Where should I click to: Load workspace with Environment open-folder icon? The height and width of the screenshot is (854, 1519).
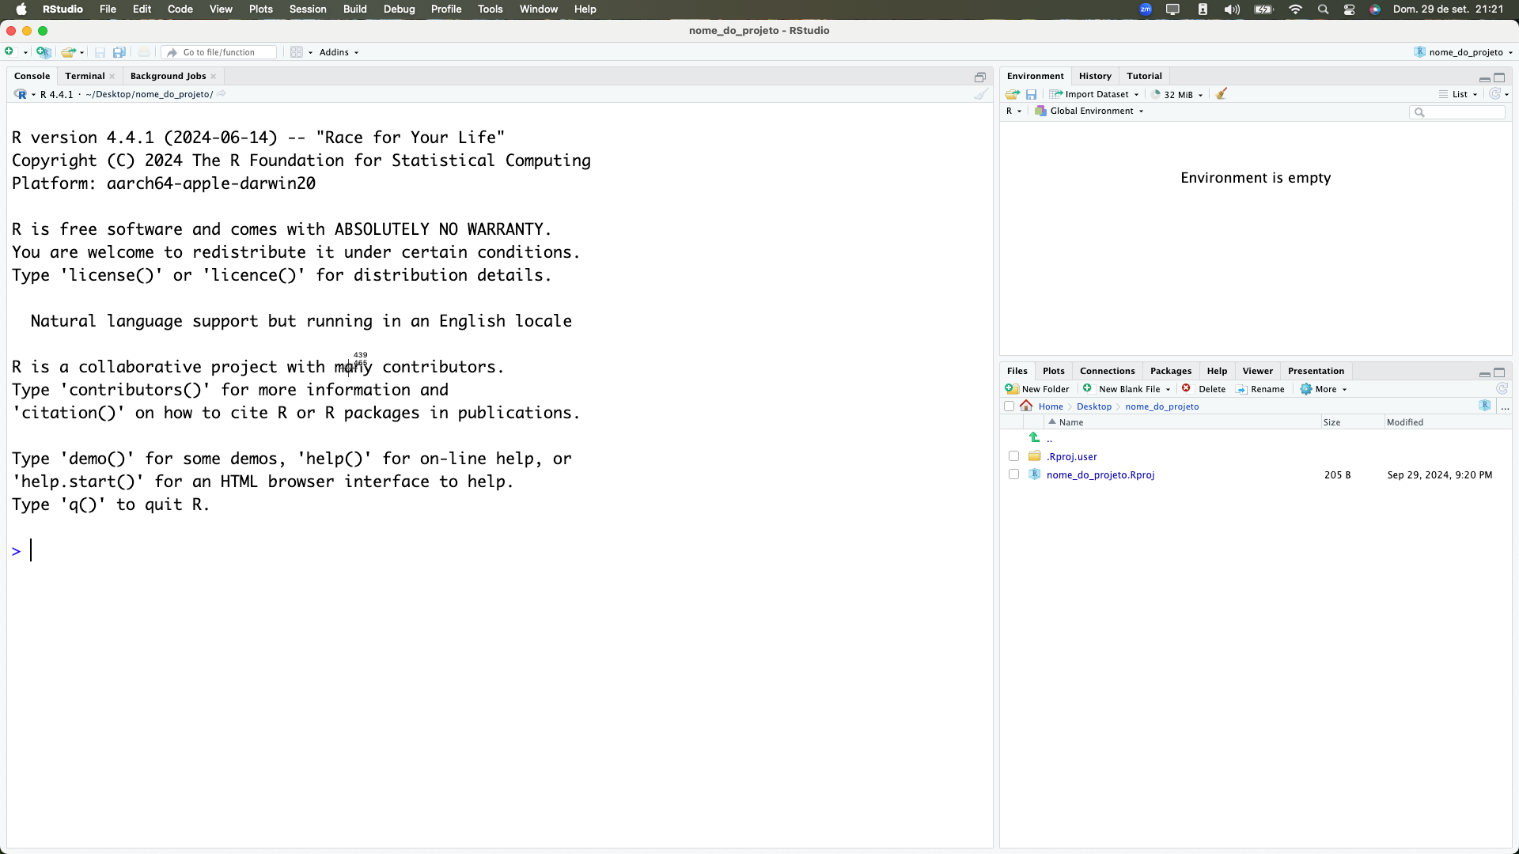1013,94
